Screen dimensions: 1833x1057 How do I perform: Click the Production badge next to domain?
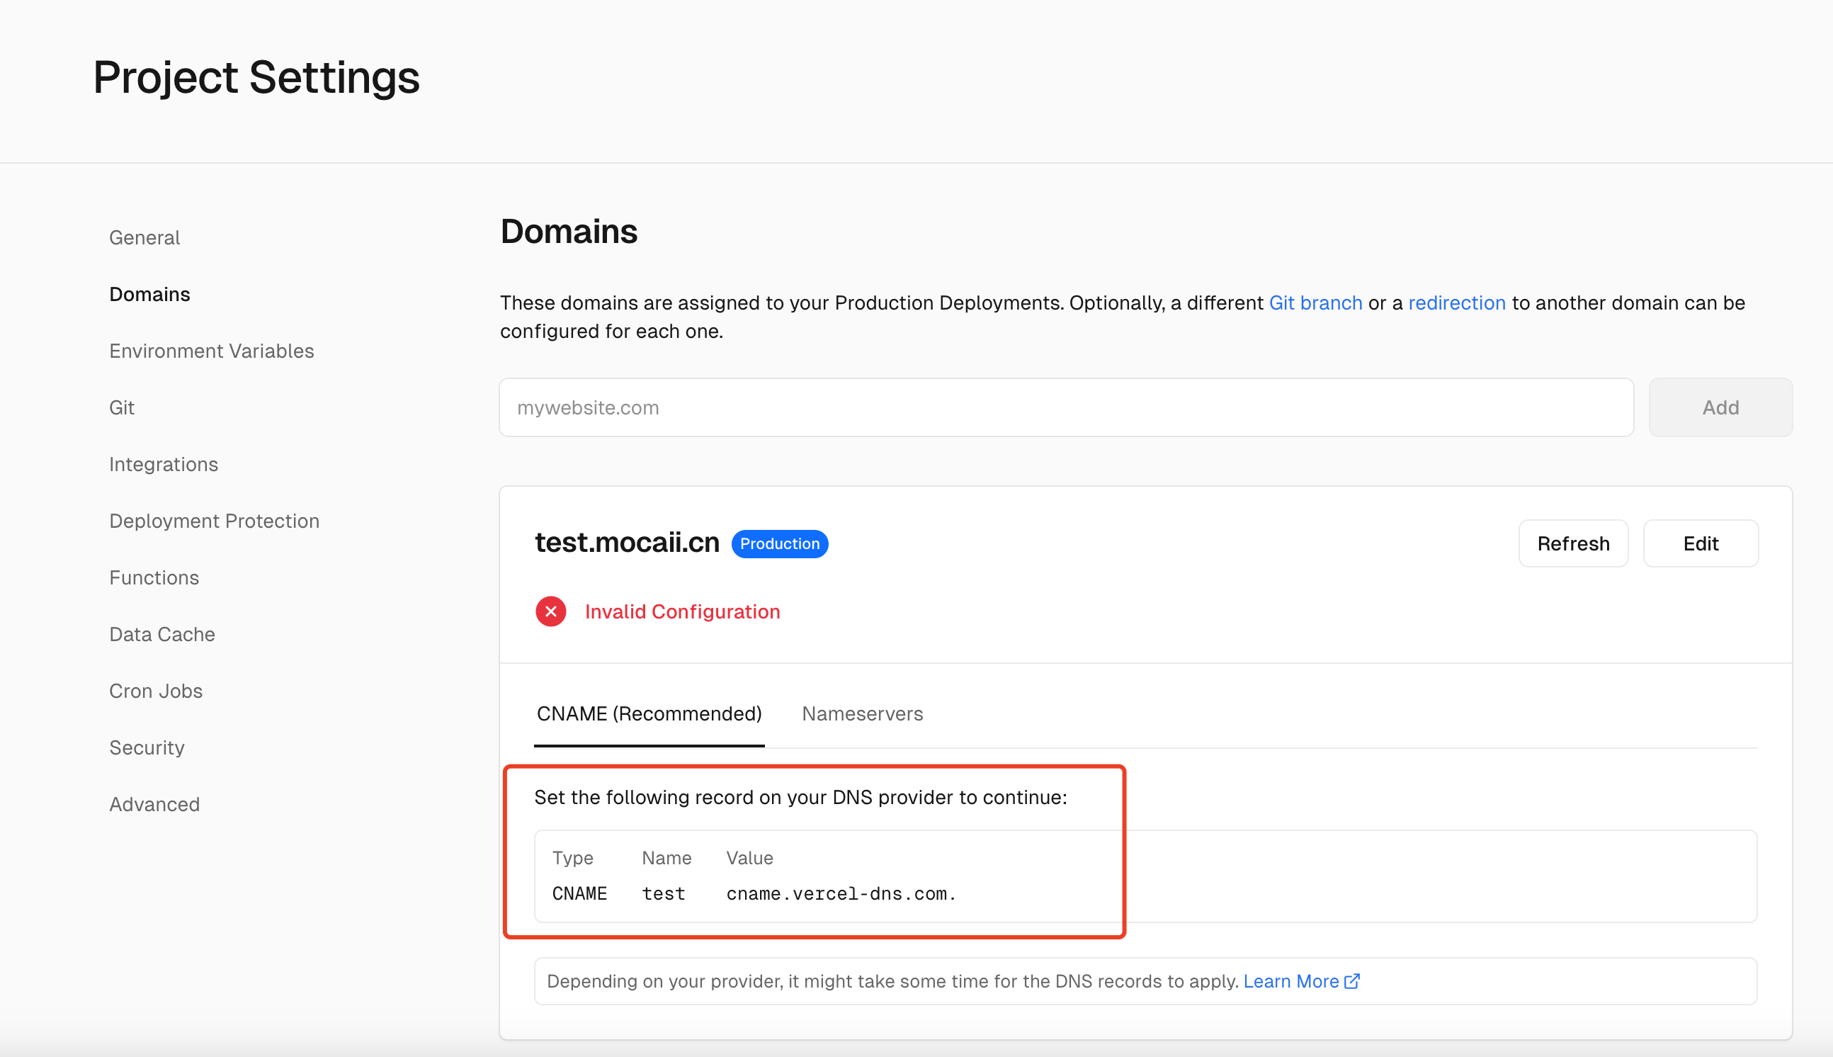click(779, 544)
